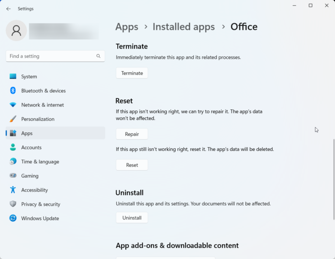Type in the Find a setting field
The height and width of the screenshot is (259, 335).
[50, 56]
